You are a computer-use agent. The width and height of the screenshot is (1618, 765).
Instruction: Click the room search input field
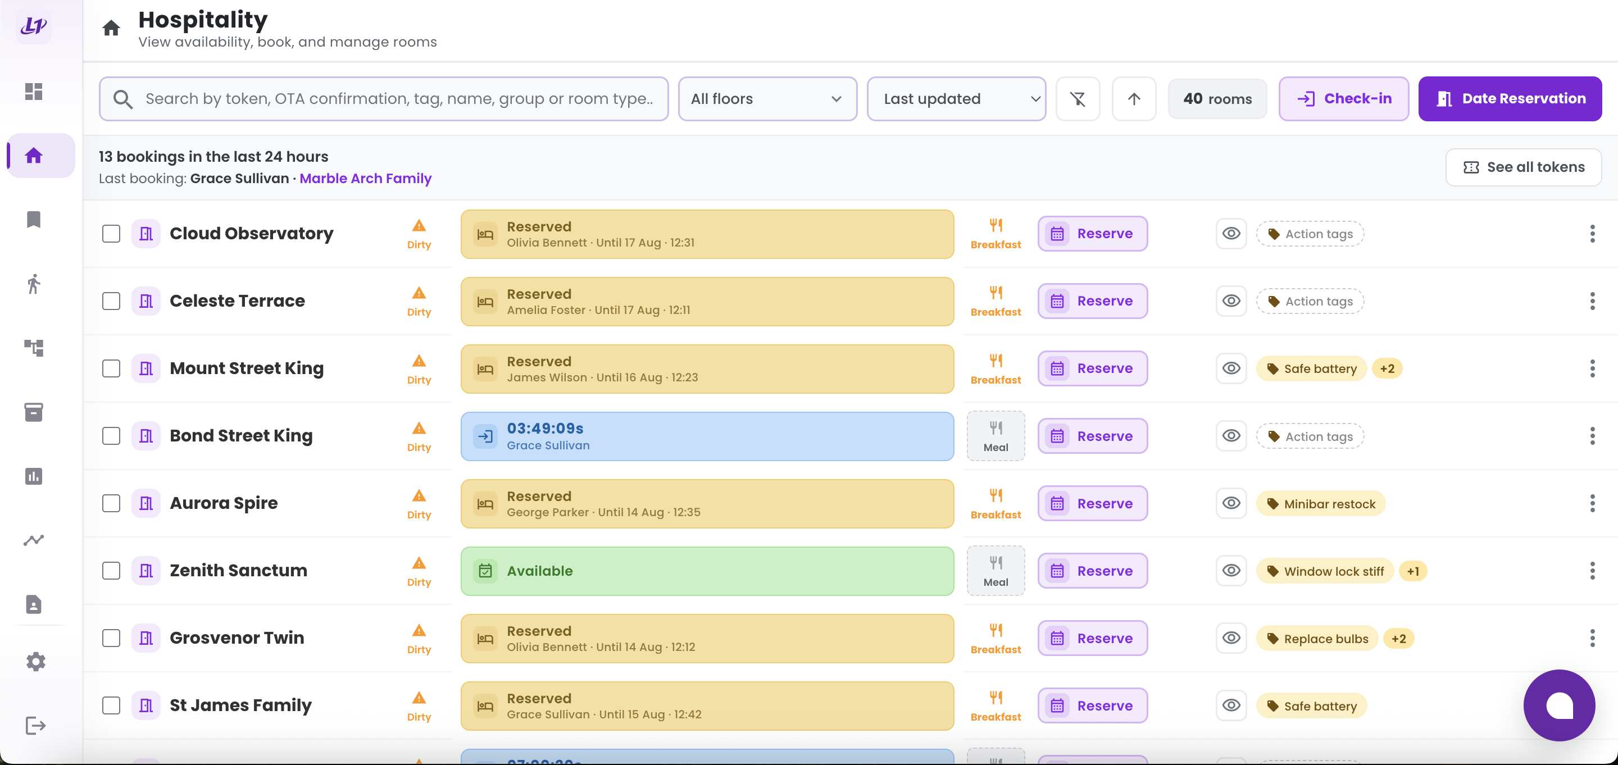384,99
